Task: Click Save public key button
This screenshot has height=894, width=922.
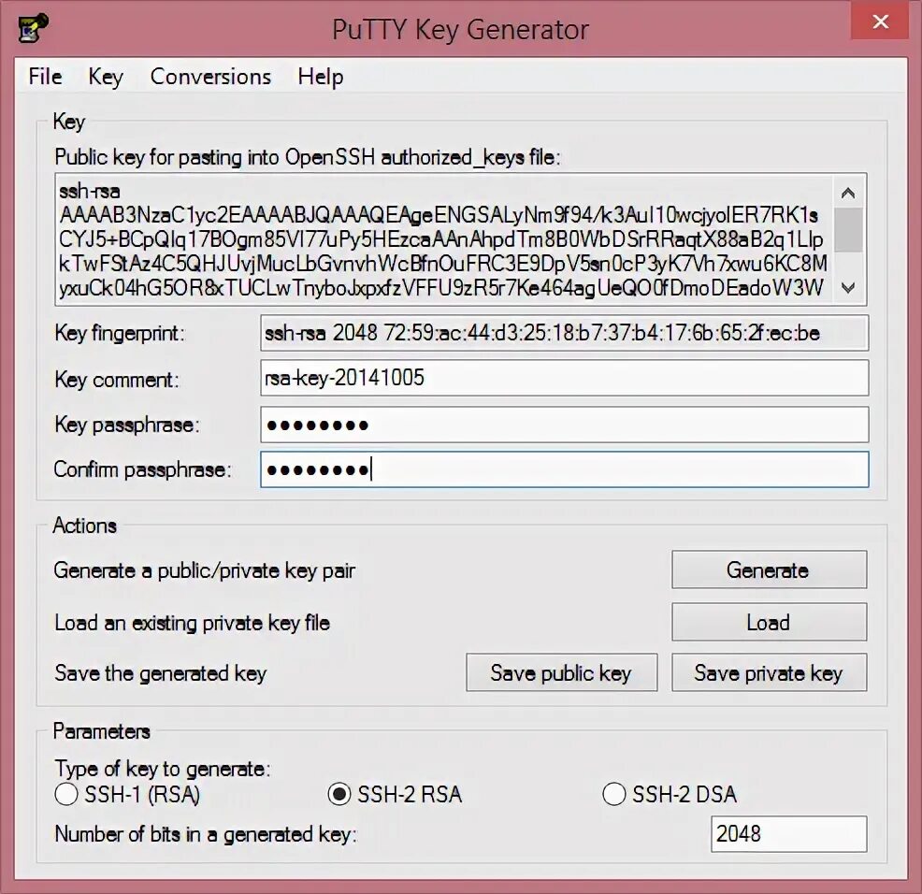Action: pos(562,672)
